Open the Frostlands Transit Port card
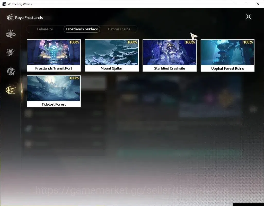Image resolution: width=264 pixels, height=206 pixels. coord(54,55)
